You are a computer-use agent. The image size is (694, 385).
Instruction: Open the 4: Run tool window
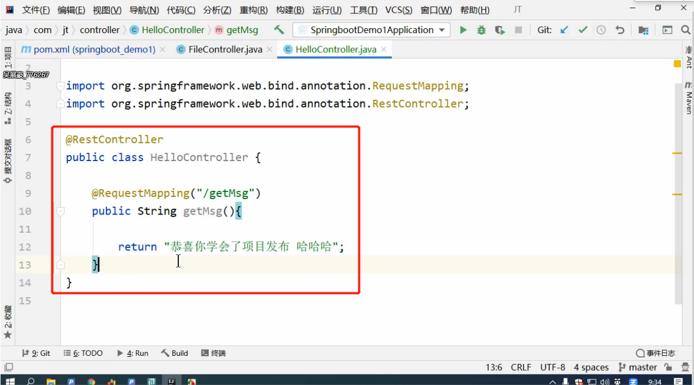pos(133,353)
